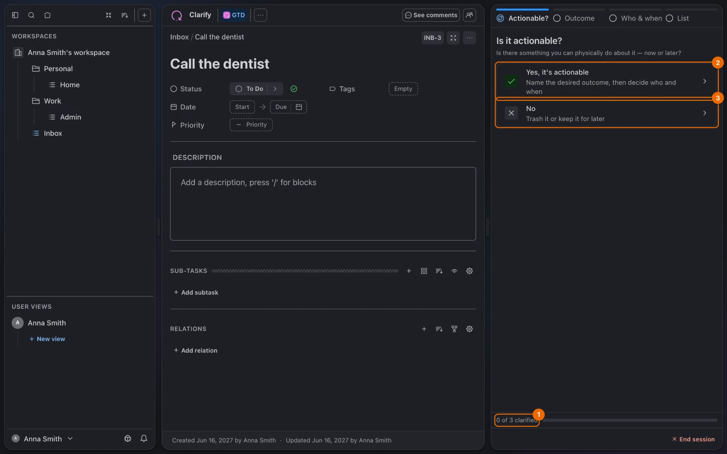This screenshot has height=454, width=727.
Task: Toggle sub-tasks visibility eye icon
Action: pos(454,271)
